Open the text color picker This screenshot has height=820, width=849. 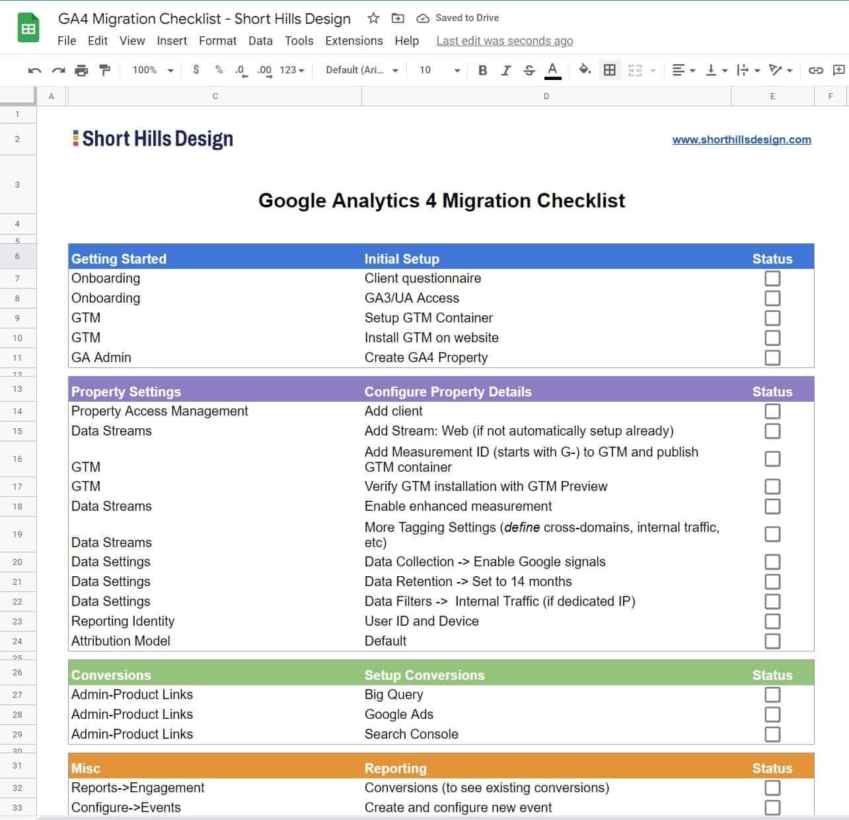pos(553,70)
